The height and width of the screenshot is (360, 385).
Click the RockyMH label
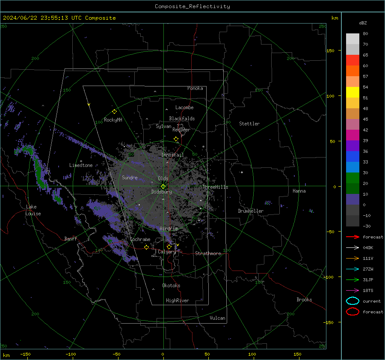(113, 120)
